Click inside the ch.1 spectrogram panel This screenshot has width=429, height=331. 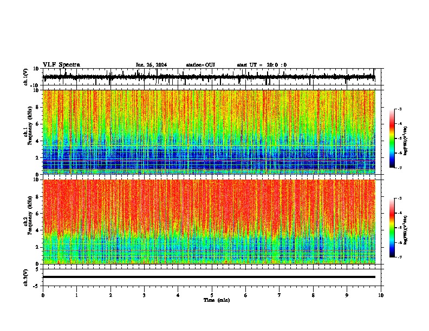pyautogui.click(x=209, y=132)
